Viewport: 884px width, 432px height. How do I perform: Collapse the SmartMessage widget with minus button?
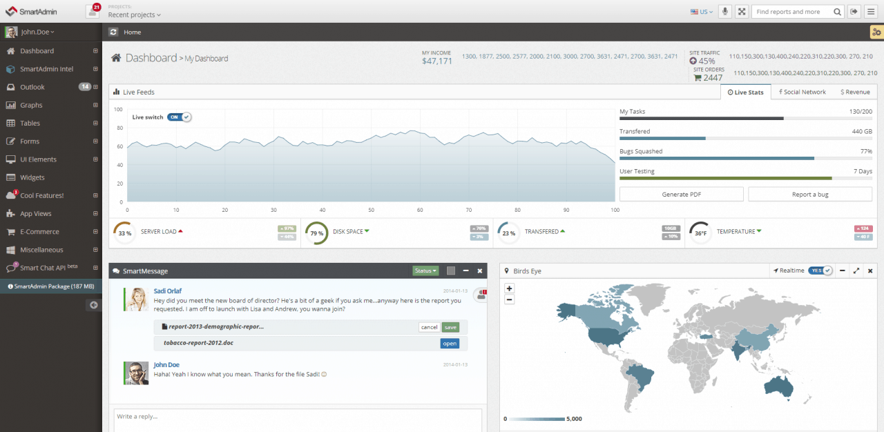465,271
